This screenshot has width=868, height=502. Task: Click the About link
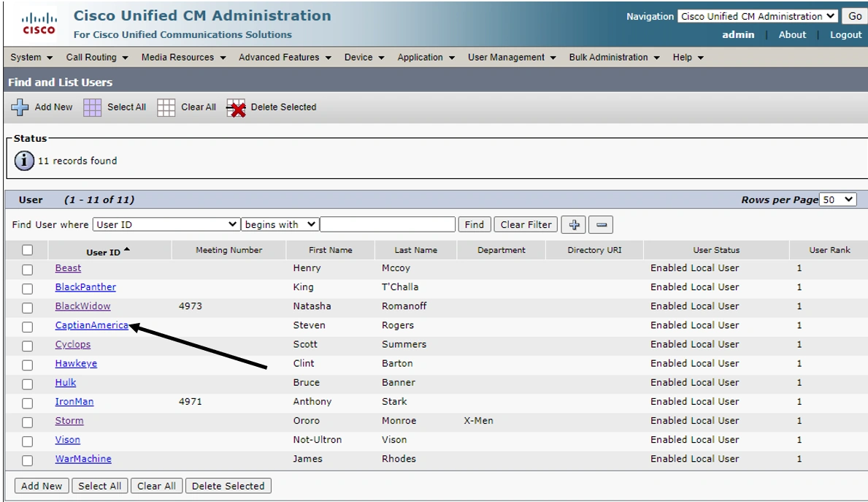coord(792,34)
